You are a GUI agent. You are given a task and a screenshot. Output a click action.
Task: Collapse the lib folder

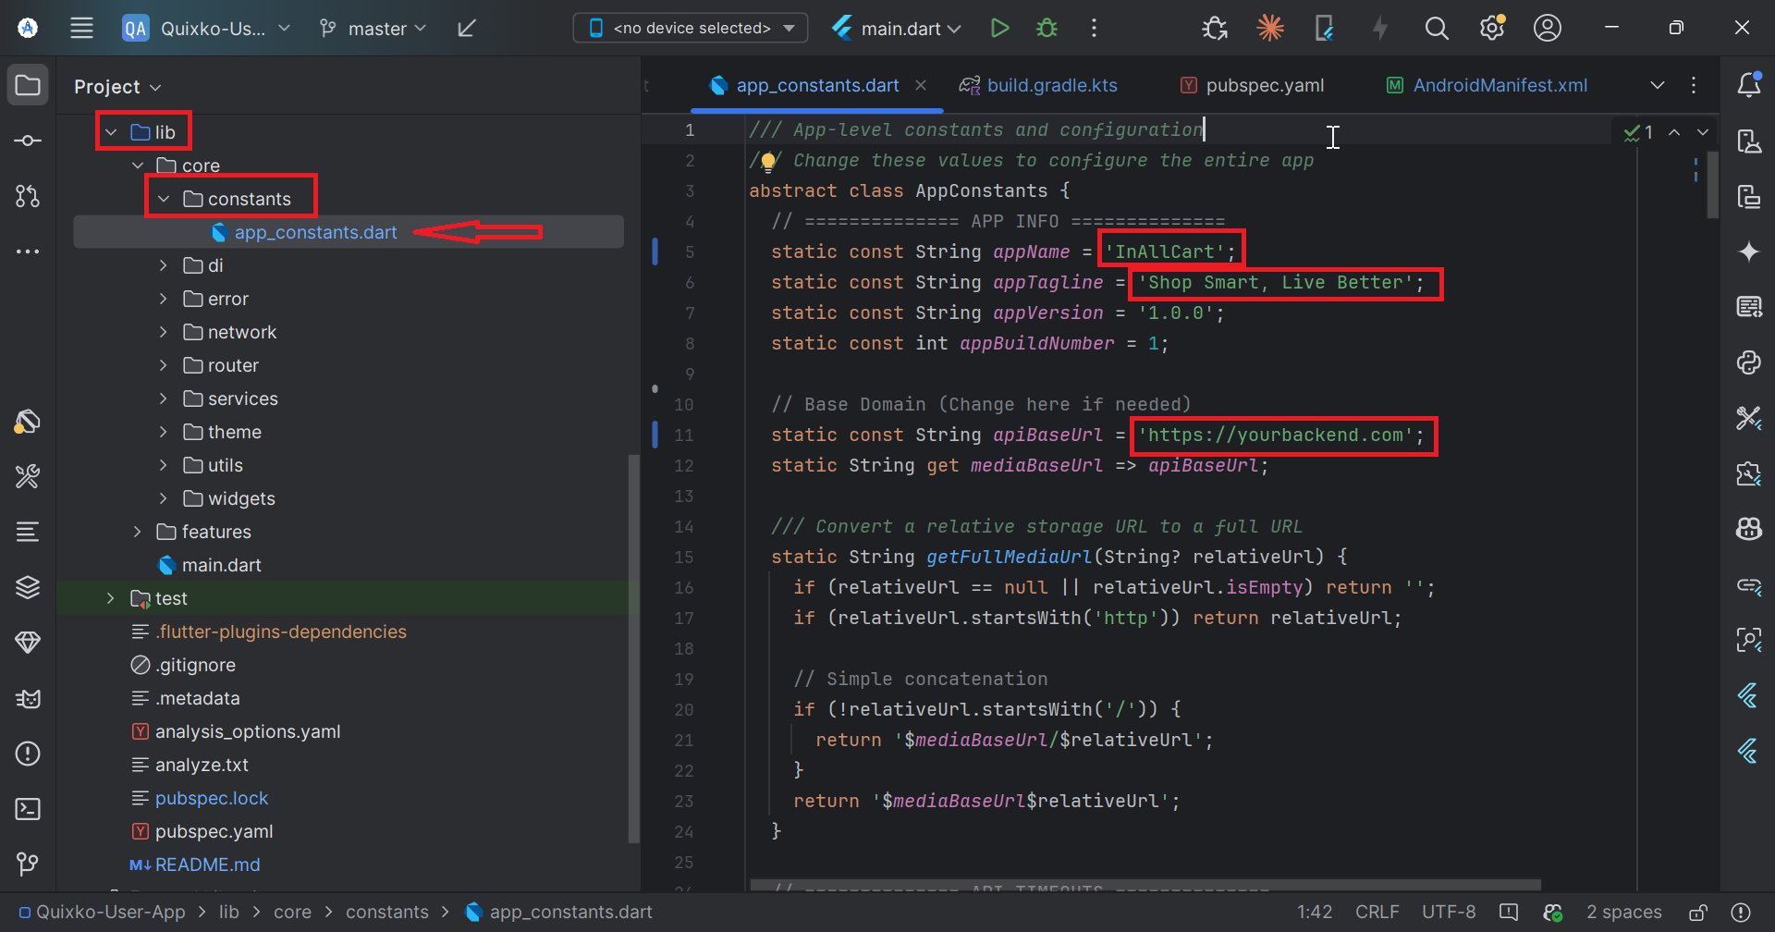(111, 132)
